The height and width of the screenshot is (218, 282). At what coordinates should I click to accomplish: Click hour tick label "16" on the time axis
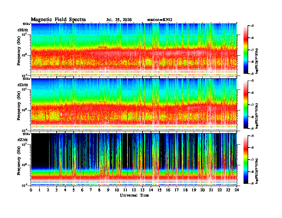click(168, 190)
